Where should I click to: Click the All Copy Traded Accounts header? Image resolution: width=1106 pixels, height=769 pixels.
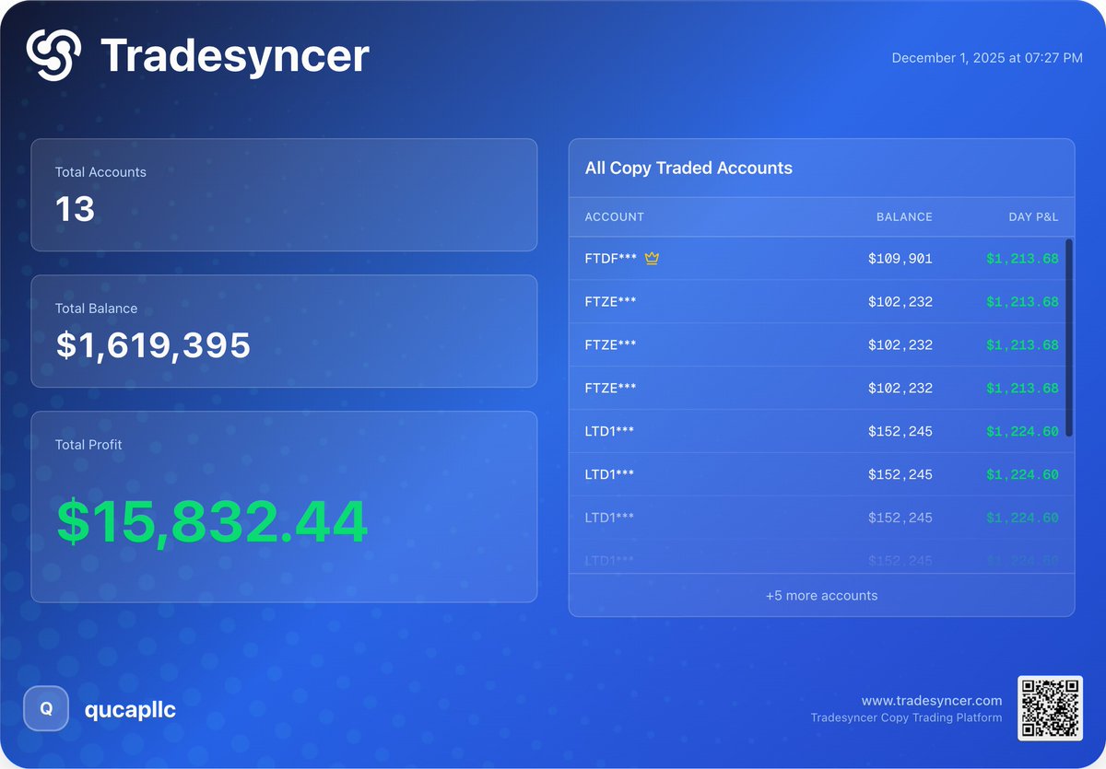point(688,168)
